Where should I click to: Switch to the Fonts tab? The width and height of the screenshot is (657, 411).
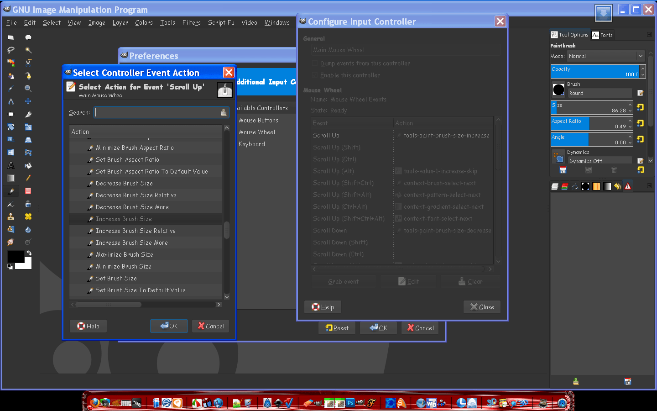point(602,35)
